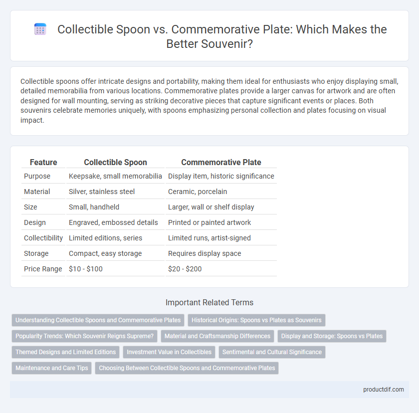
Task: Select the Price Range row label
Action: [43, 269]
